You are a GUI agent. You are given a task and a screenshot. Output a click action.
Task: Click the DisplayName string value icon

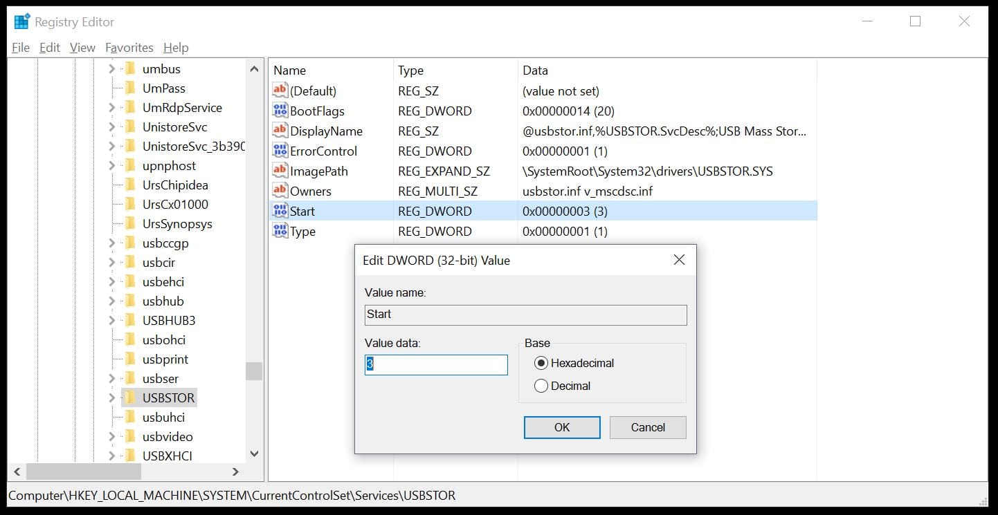[280, 131]
